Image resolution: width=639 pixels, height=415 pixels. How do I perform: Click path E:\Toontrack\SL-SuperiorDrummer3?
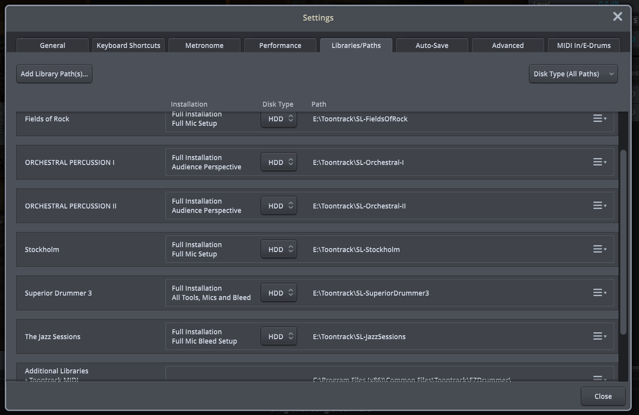tap(371, 293)
